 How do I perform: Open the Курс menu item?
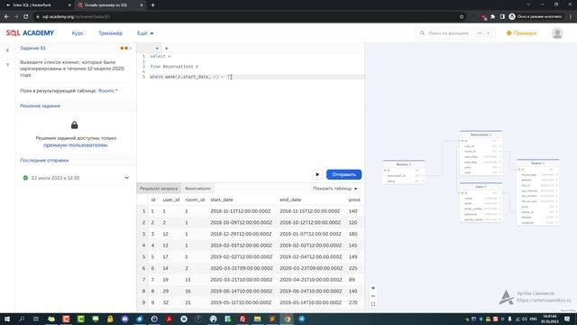[x=78, y=33]
